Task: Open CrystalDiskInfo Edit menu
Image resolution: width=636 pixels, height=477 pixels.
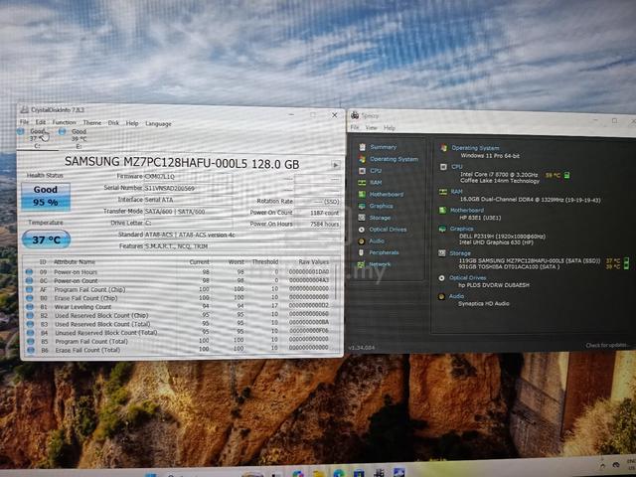Action: pyautogui.click(x=41, y=122)
